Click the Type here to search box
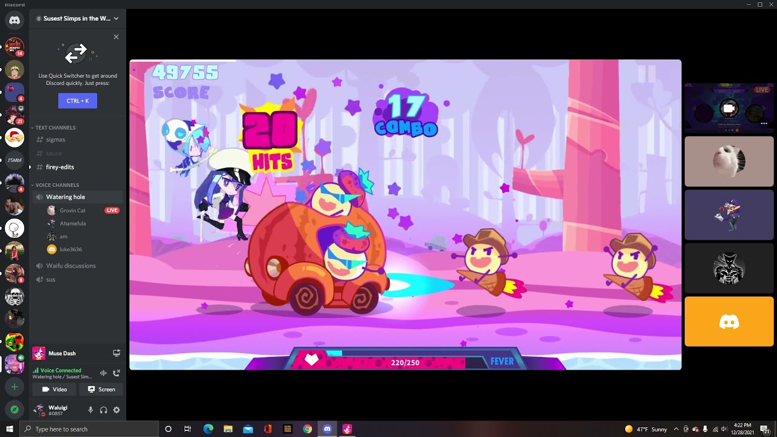Viewport: 777px width, 437px height. [89, 429]
